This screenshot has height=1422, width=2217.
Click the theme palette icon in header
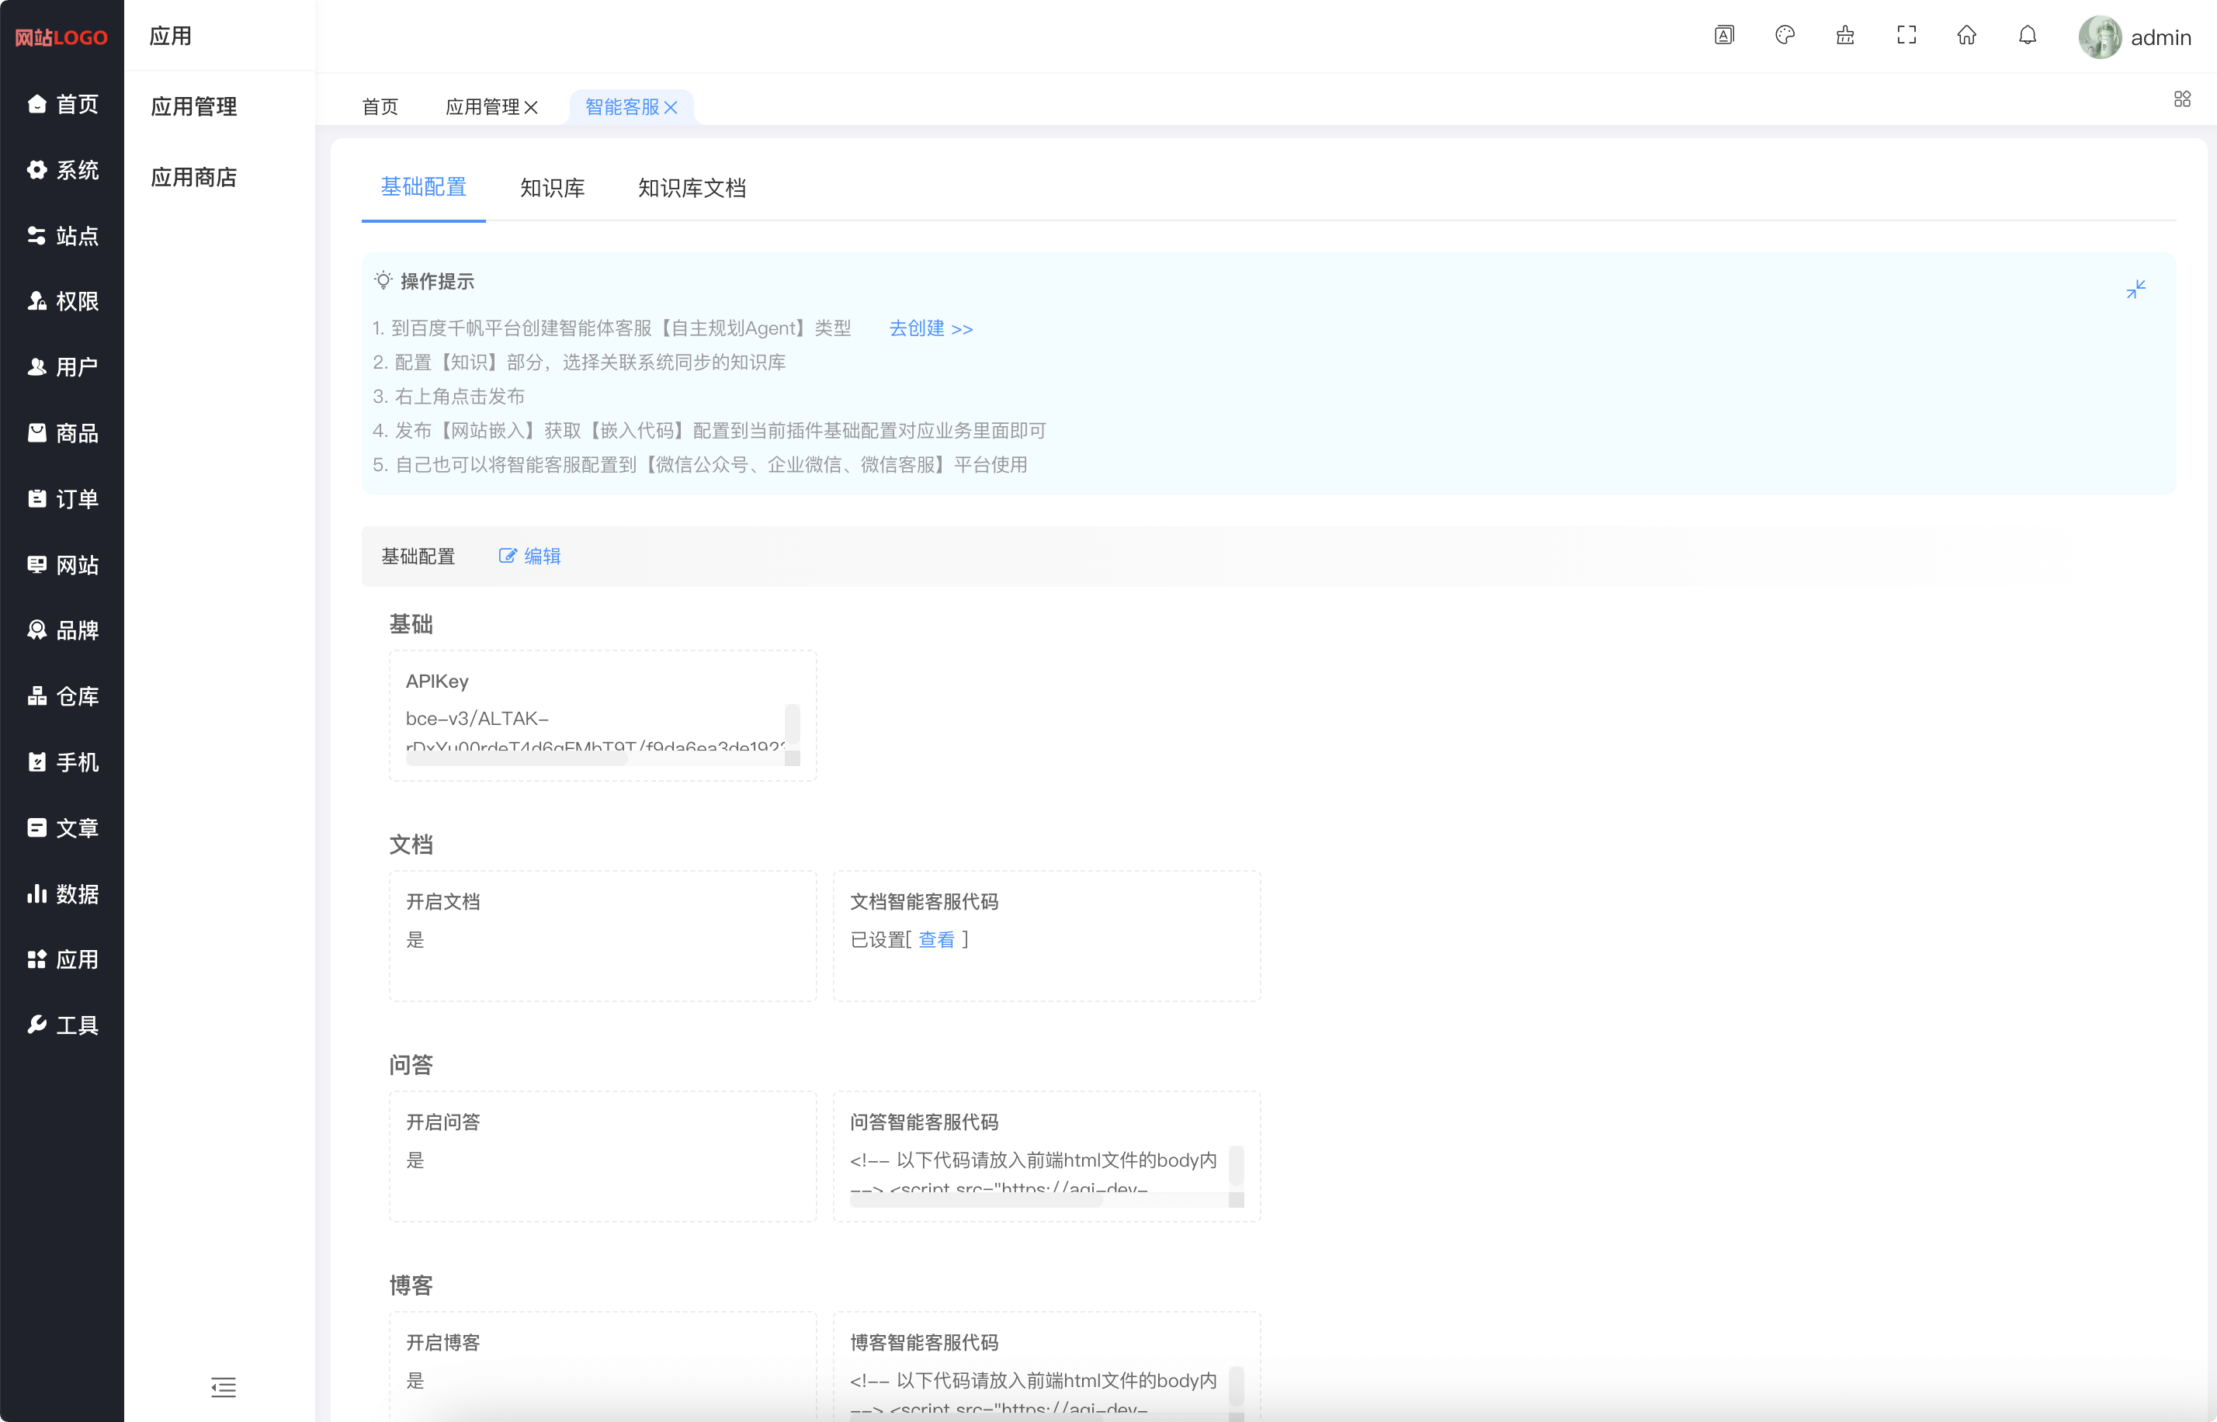pos(1784,35)
